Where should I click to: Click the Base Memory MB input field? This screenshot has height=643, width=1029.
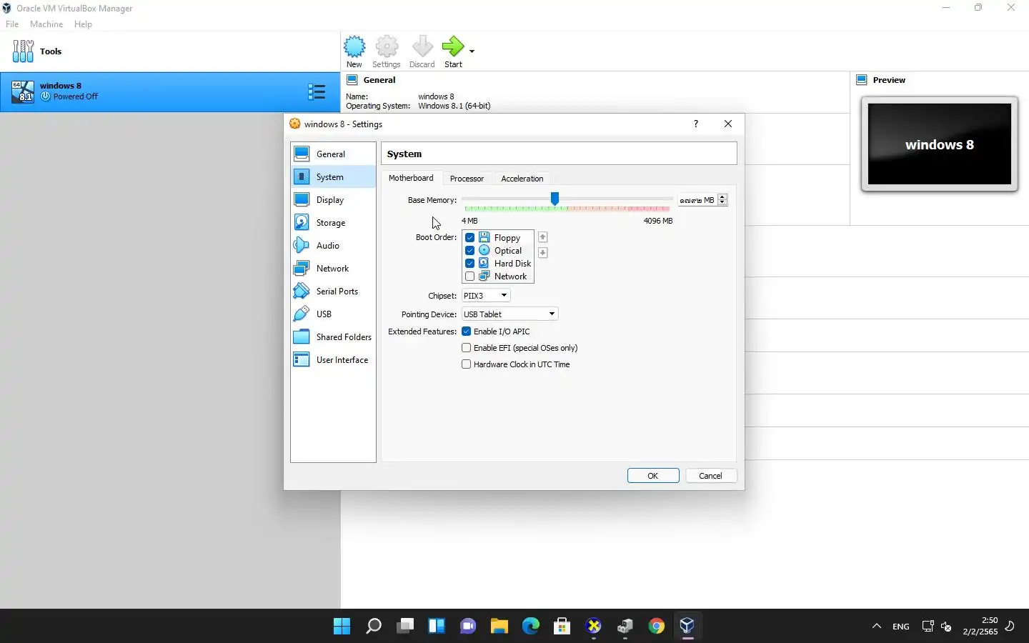(x=697, y=200)
